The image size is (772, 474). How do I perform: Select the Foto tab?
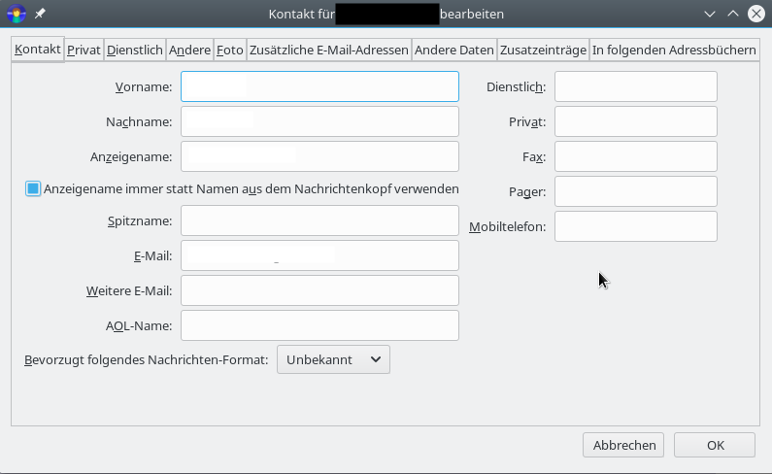point(230,51)
